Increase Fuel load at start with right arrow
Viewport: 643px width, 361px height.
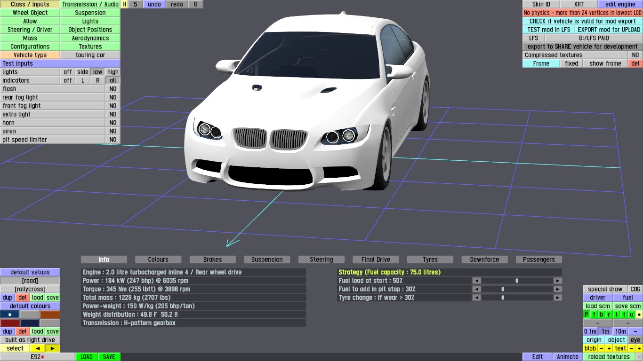point(558,281)
